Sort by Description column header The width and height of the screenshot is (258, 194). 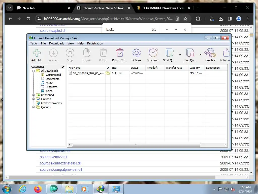216,68
